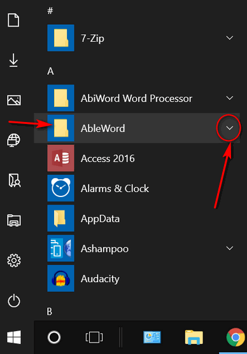Open Task View in the taskbar
Viewport: 247px width, 354px height.
coord(94,337)
